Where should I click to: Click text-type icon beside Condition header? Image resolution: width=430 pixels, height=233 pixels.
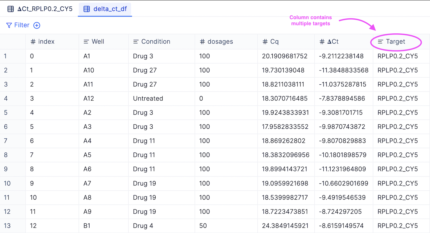pos(136,42)
